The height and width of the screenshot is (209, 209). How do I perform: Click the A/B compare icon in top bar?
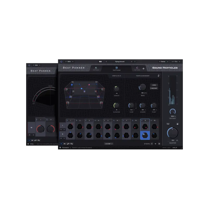(100, 62)
